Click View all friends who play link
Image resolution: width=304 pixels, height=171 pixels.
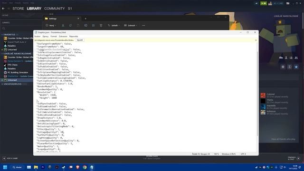[x=283, y=139]
